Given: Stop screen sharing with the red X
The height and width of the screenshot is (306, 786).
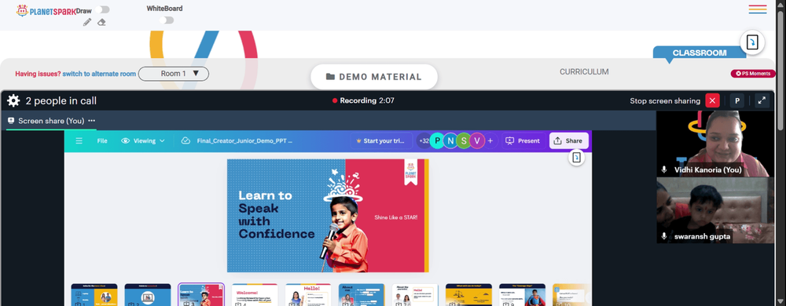Looking at the screenshot, I should click(712, 100).
